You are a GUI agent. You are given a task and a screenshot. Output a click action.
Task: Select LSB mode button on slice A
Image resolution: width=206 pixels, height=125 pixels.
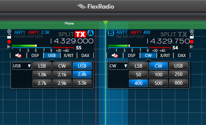pos(42,66)
